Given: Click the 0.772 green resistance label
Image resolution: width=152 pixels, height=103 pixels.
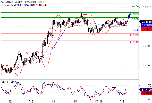Looking at the screenshot, I should [x=135, y=6].
